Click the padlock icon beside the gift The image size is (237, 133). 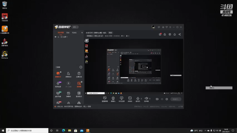165,34
